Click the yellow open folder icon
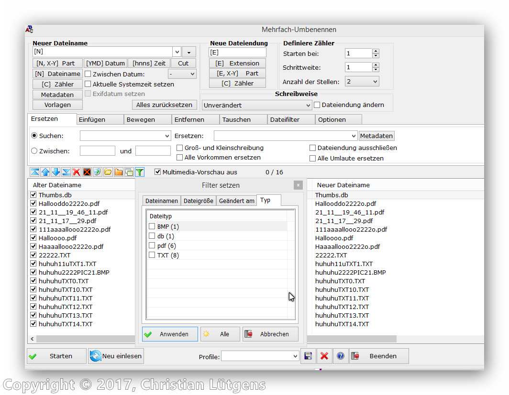509x395 pixels. pyautogui.click(x=108, y=172)
